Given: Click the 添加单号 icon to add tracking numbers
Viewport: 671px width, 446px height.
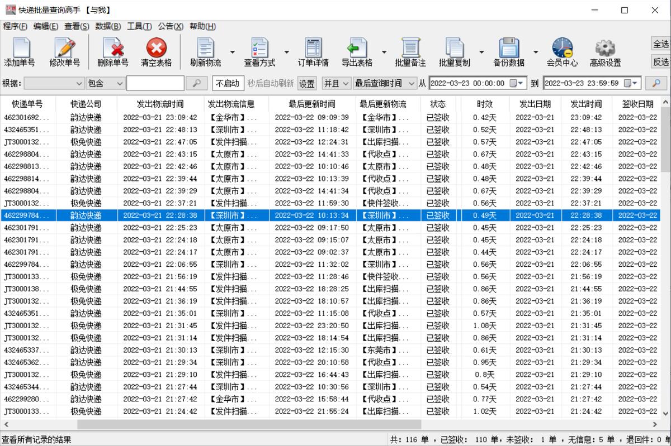Looking at the screenshot, I should [20, 52].
